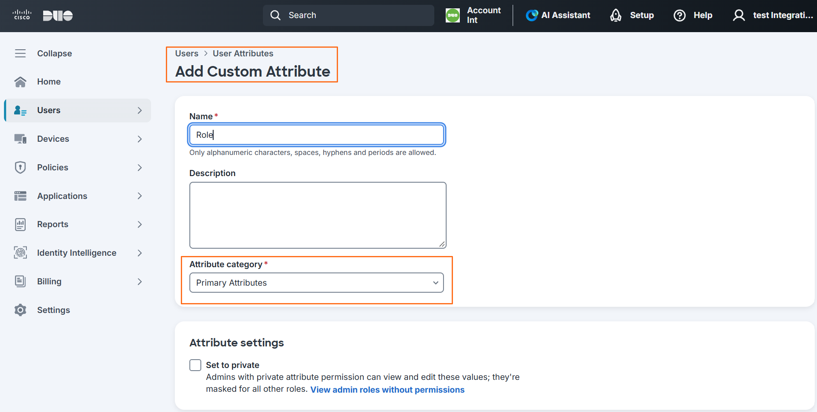The width and height of the screenshot is (817, 412).
Task: Expand the Applications menu chevron
Action: pos(140,196)
